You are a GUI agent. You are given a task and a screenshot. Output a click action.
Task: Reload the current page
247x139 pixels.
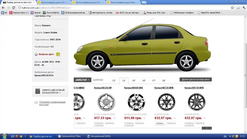tap(14, 8)
